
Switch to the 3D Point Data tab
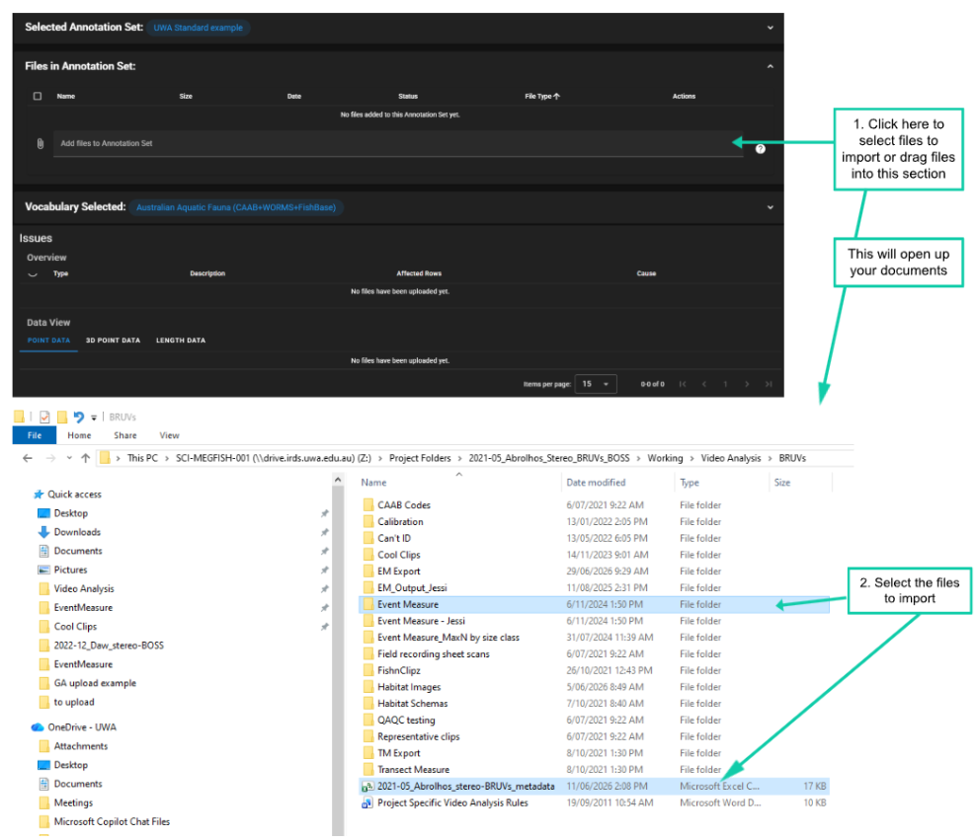tap(113, 341)
